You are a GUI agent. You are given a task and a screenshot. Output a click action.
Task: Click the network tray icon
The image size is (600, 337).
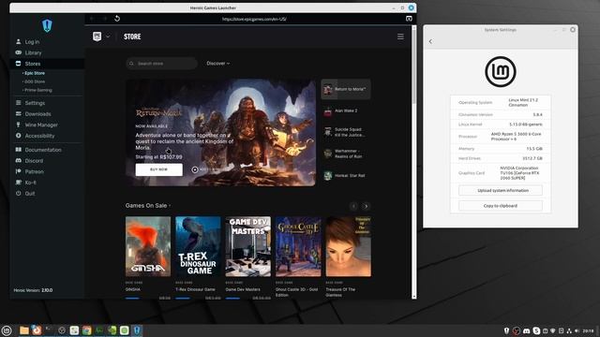[x=569, y=330]
